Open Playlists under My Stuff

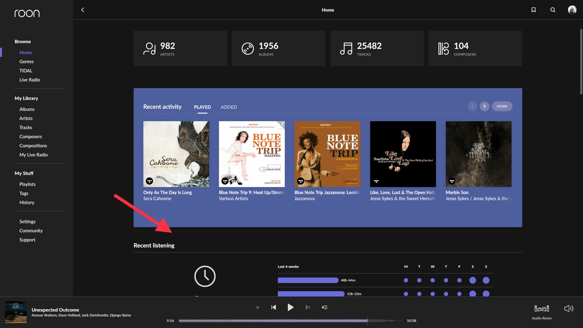[27, 184]
